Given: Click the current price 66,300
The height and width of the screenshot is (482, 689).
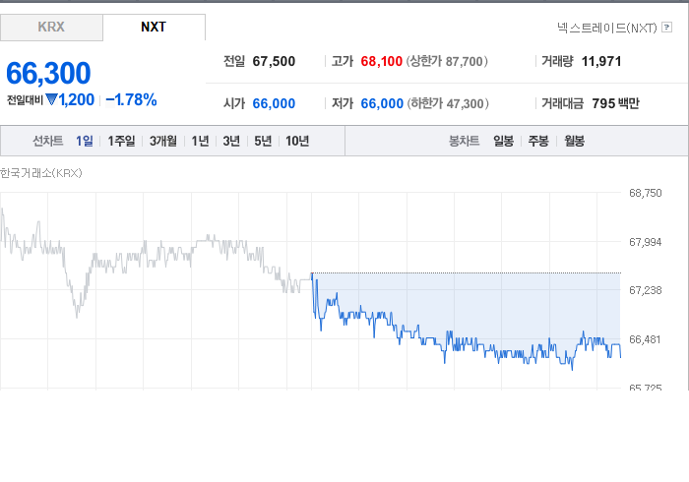Looking at the screenshot, I should point(48,74).
